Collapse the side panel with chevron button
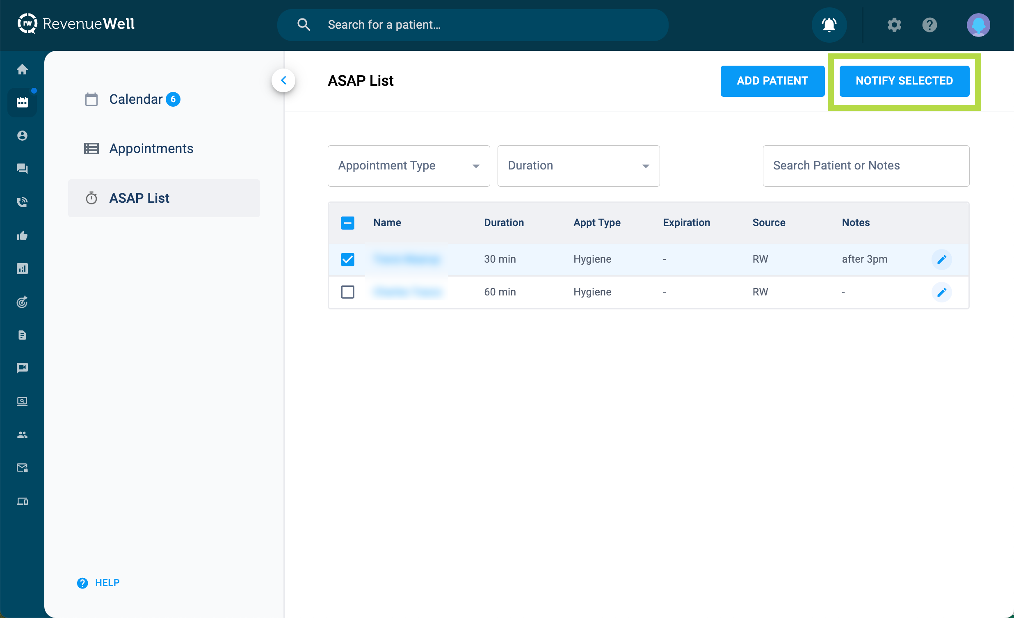1014x618 pixels. point(283,80)
